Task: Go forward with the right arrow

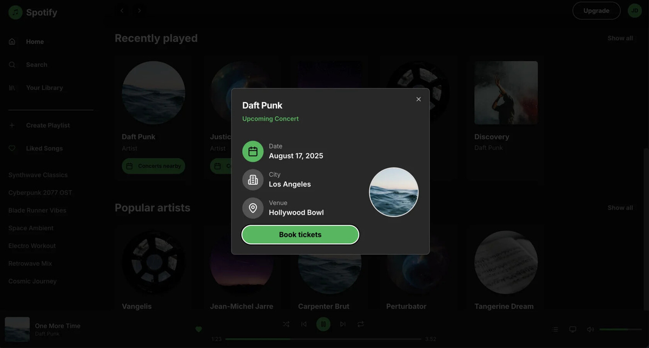Action: [x=140, y=11]
